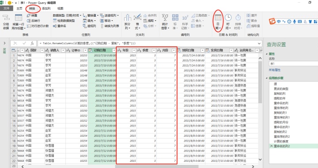Open filter dropdown on 国家 column

click(42, 50)
